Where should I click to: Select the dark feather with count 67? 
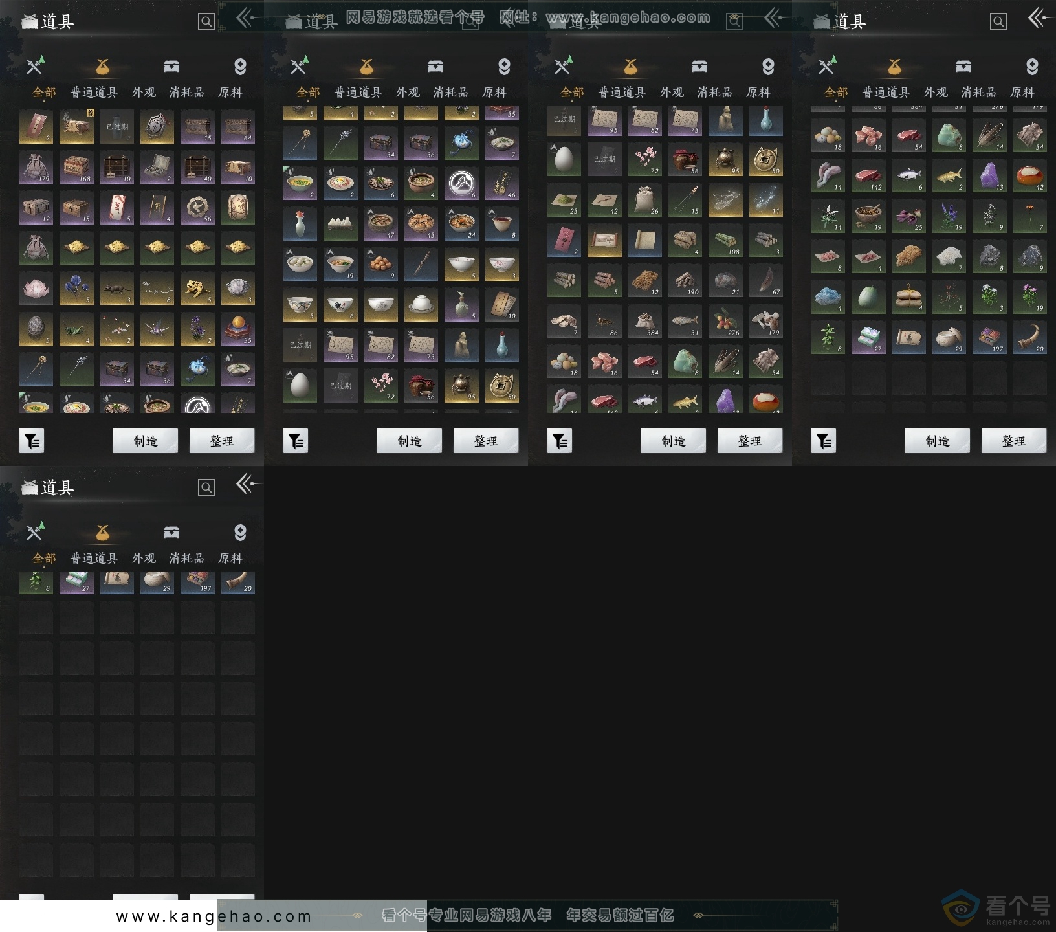[766, 280]
